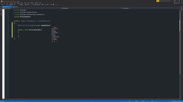183x102 pixels.
Task: Open the Test menu
Action: click(x=28, y=3)
